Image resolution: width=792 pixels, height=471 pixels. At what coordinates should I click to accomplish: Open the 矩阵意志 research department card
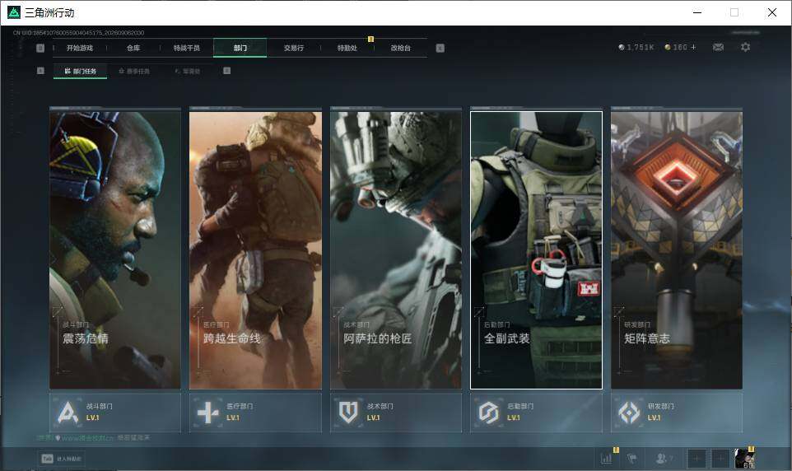pyautogui.click(x=677, y=249)
